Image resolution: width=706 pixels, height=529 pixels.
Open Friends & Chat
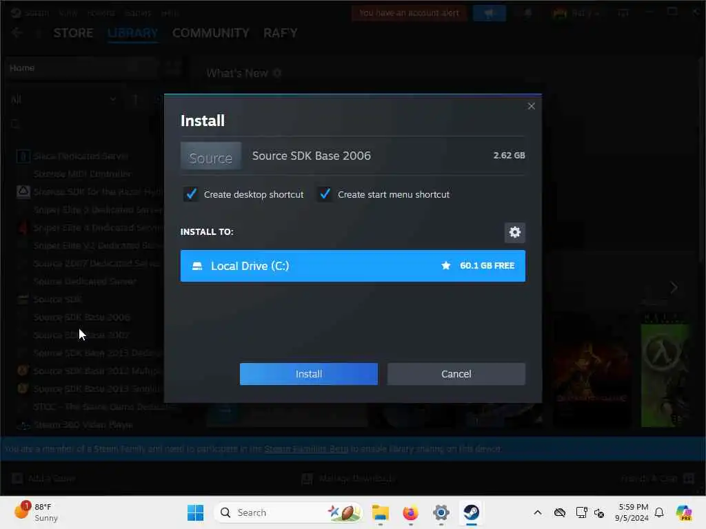point(657,478)
